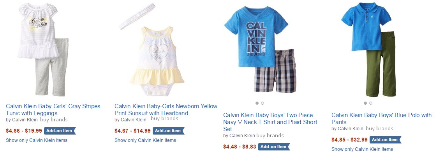Show only Calvin Klein items under Yellow Sunsuit
Screen dimensions: 437x152
pos(145,140)
